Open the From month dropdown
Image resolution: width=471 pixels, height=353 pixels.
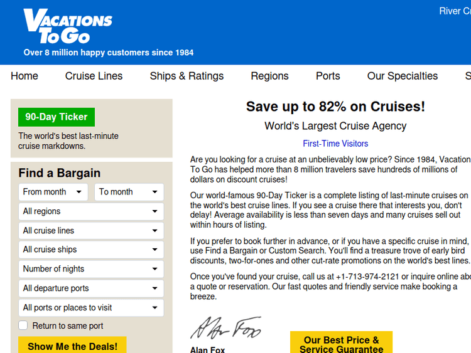click(53, 192)
